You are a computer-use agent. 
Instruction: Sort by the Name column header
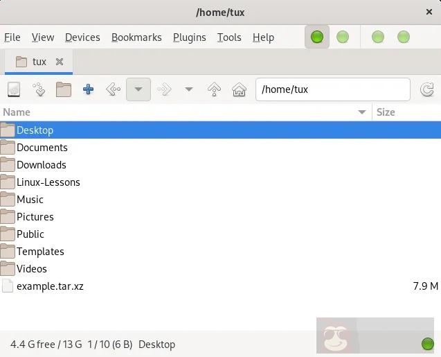[186, 112]
